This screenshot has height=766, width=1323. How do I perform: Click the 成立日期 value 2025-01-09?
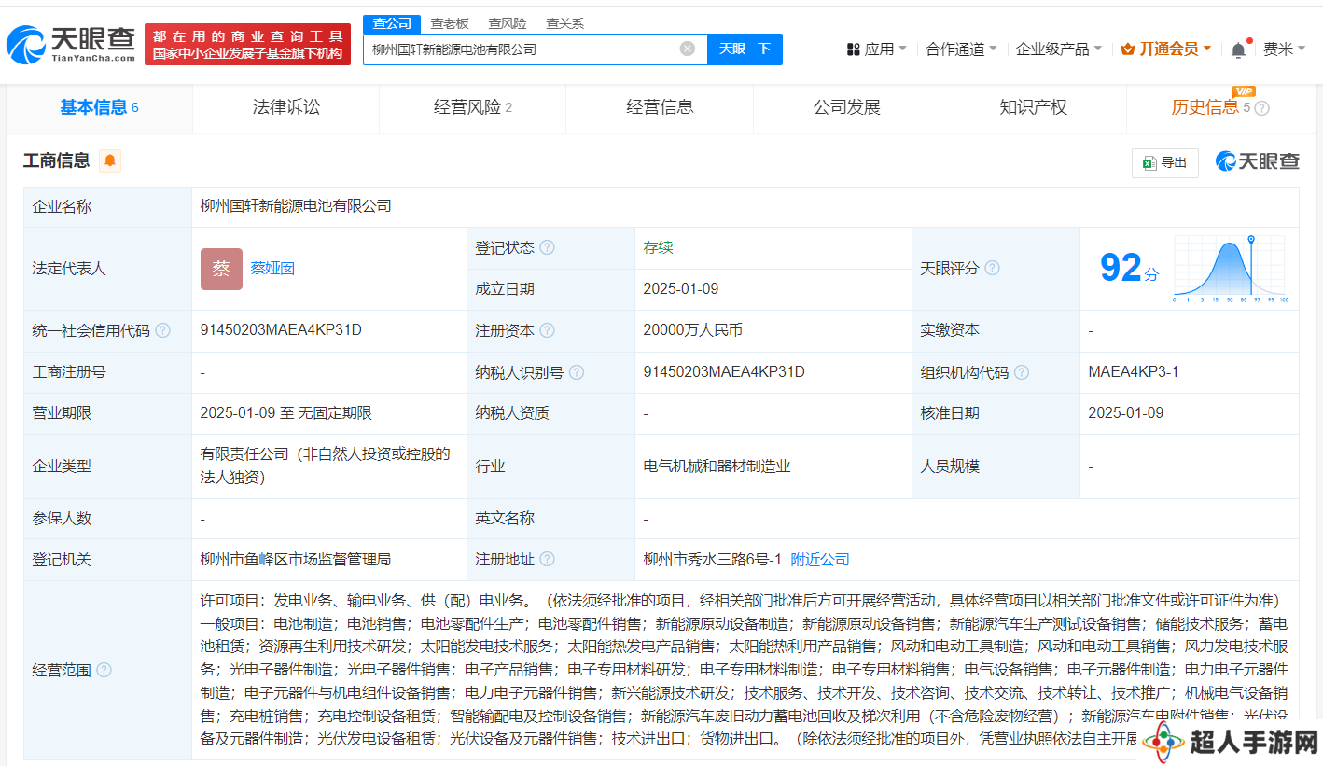click(681, 289)
